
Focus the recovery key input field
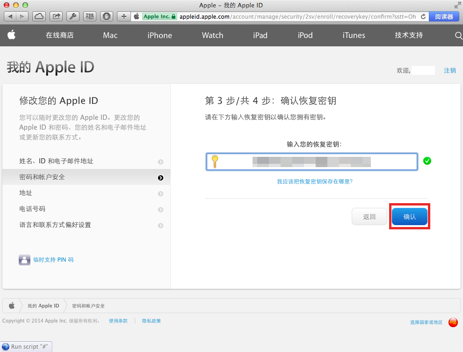coord(312,161)
